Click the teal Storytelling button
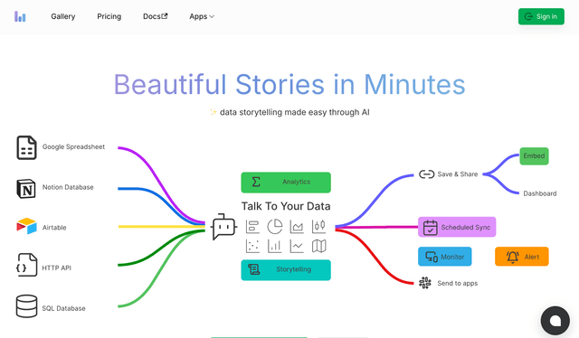This screenshot has height=338, width=579. pos(286,270)
